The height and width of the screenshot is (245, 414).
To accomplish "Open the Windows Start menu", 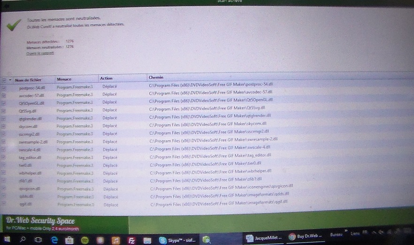I will tap(7, 239).
